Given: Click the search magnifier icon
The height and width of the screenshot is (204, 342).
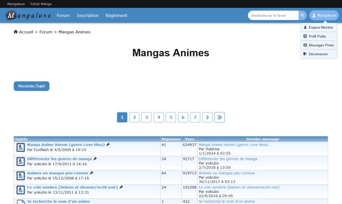Looking at the screenshot, I should tap(302, 15).
